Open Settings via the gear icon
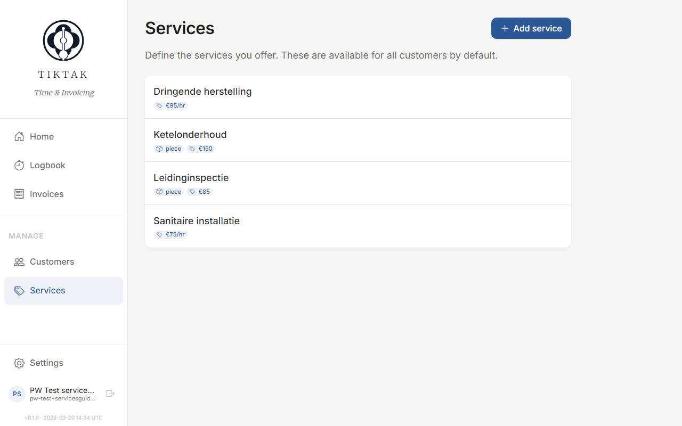Image resolution: width=682 pixels, height=426 pixels. 19,363
